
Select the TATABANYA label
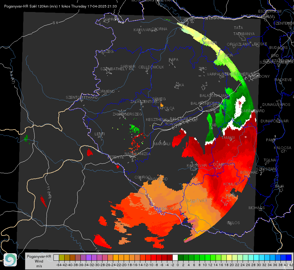(244, 34)
